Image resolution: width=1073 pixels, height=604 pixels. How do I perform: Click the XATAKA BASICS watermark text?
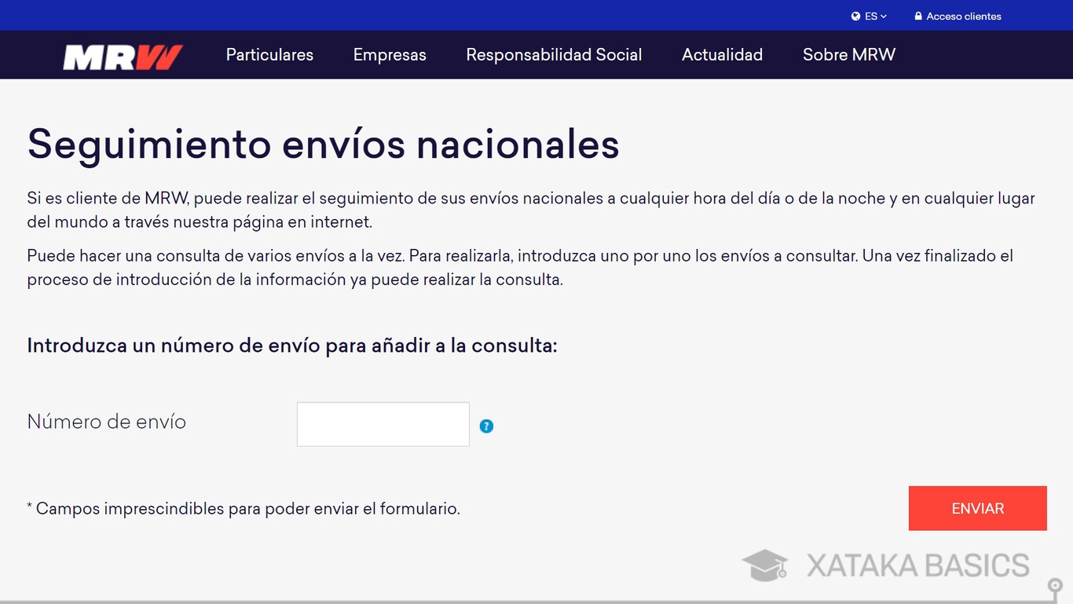click(x=917, y=566)
